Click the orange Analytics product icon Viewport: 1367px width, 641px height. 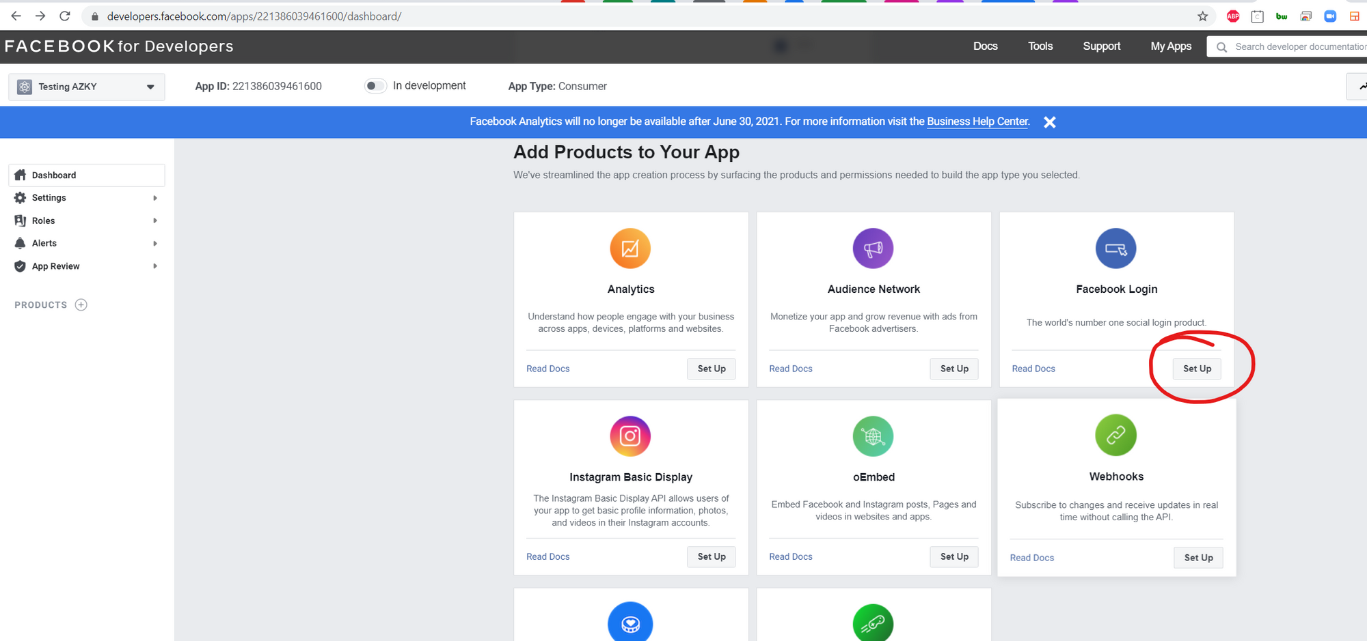click(630, 248)
